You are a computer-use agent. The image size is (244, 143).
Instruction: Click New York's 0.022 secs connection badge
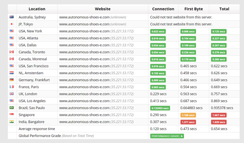point(158,32)
